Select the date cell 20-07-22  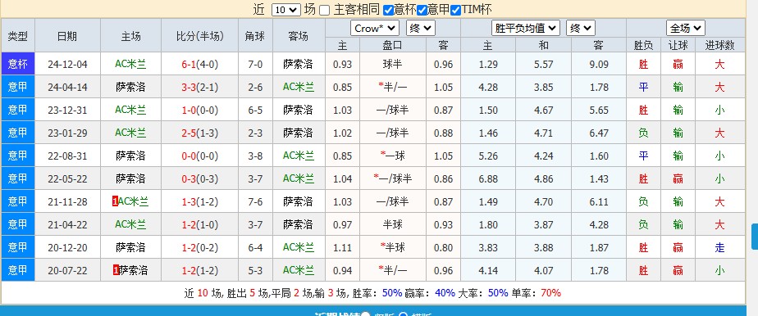(67, 271)
